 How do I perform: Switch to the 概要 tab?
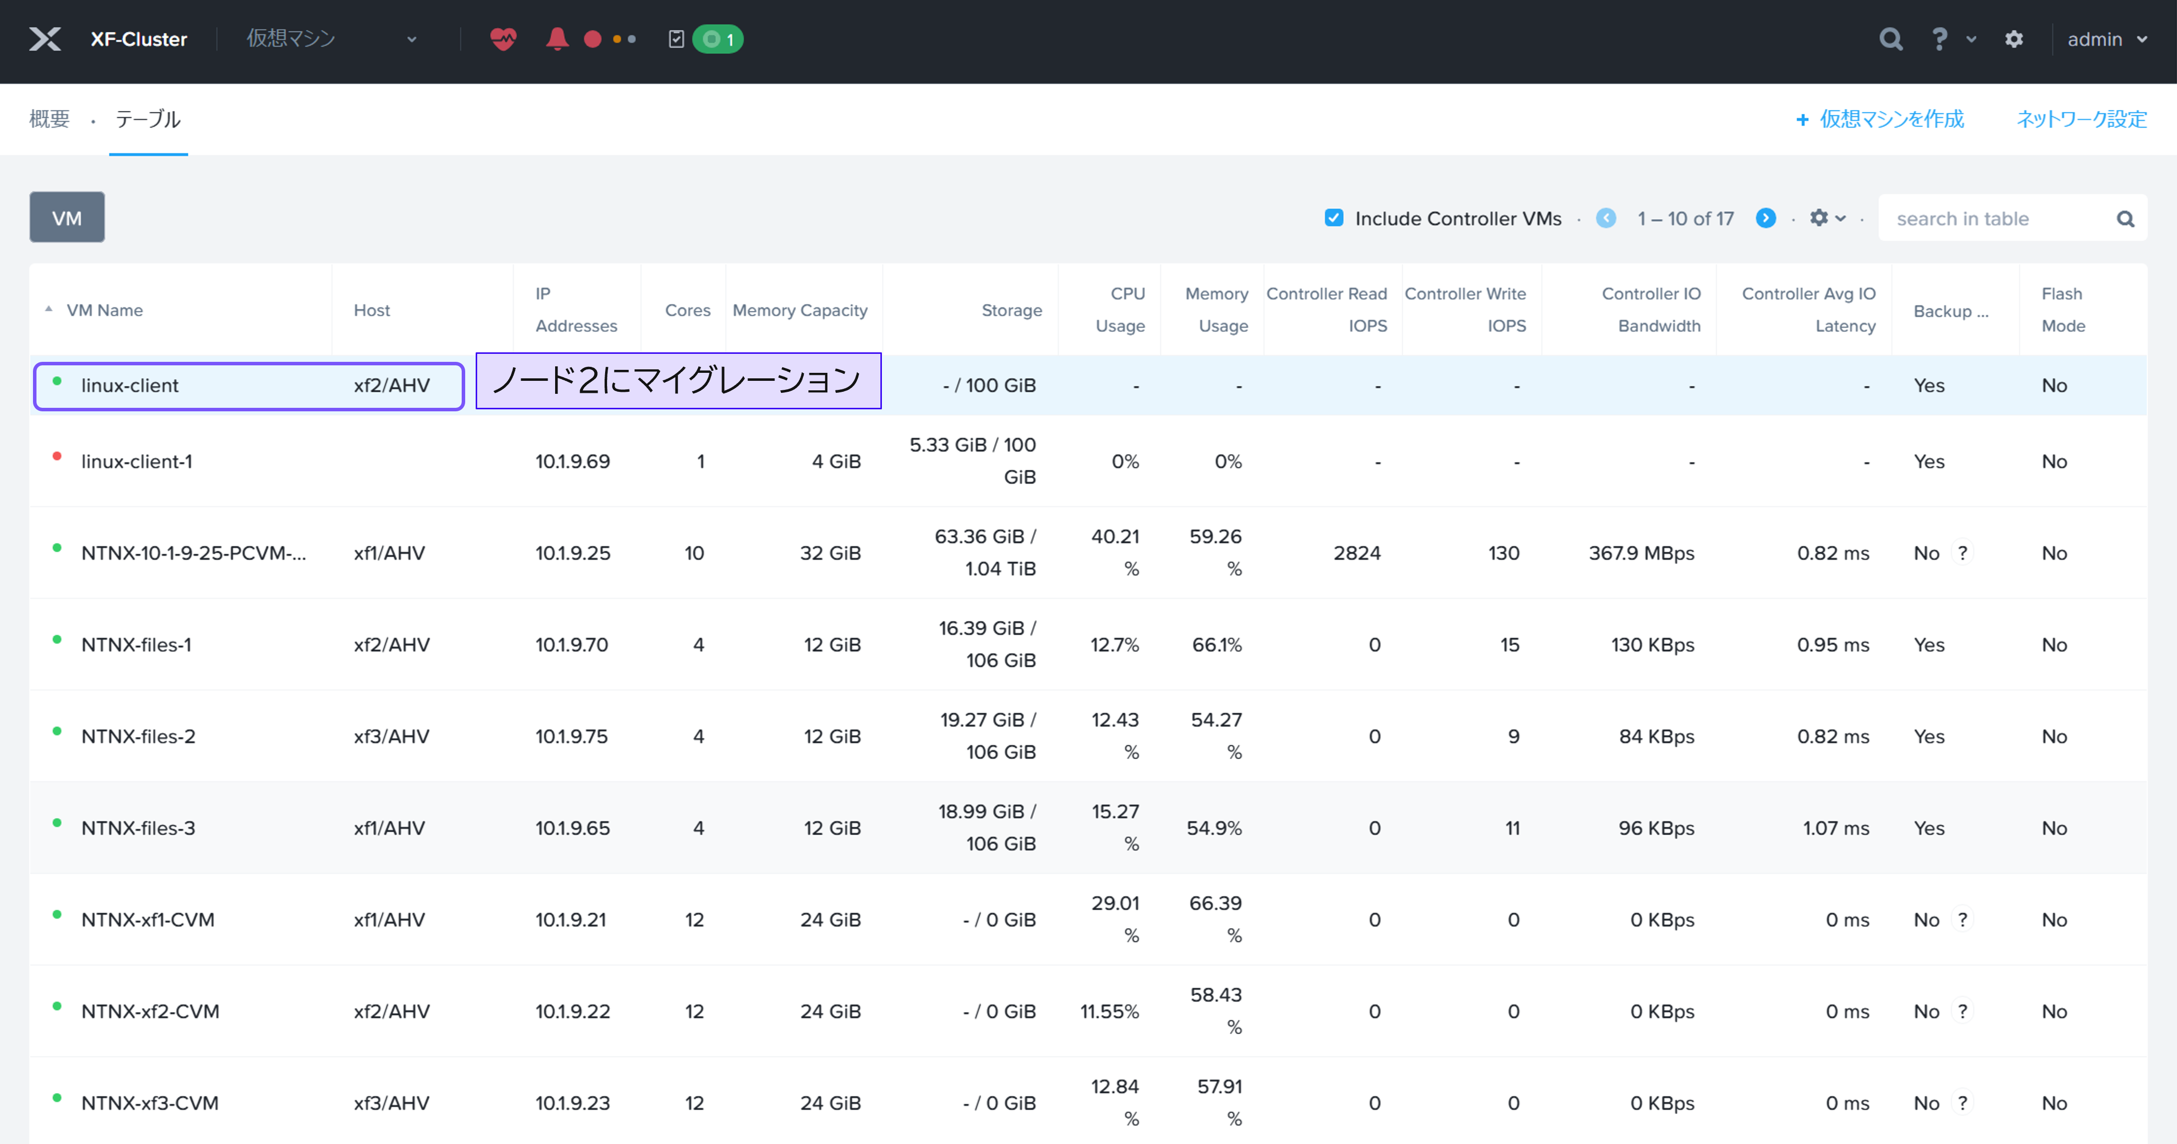coord(49,119)
